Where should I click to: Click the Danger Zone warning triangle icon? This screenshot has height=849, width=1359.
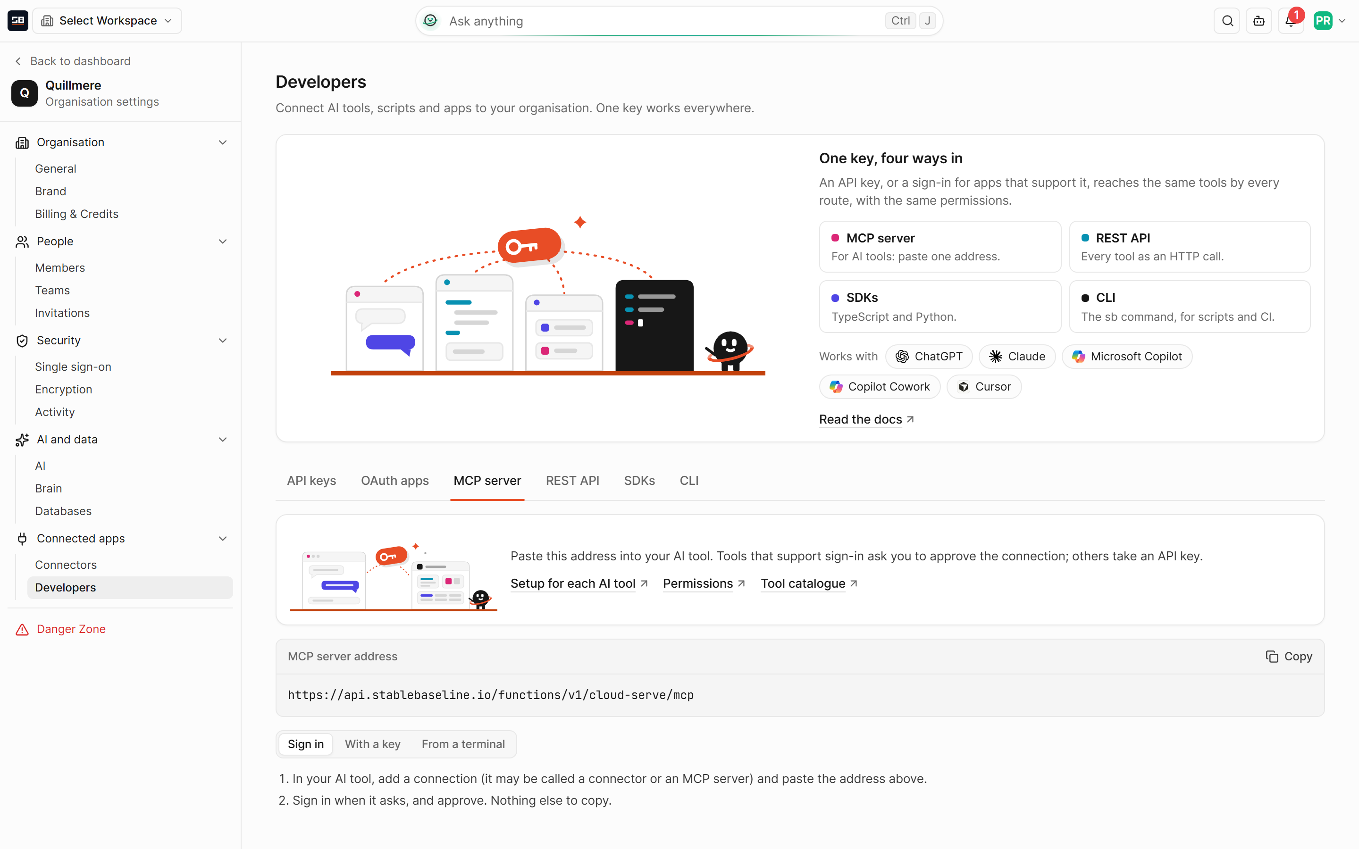[22, 630]
